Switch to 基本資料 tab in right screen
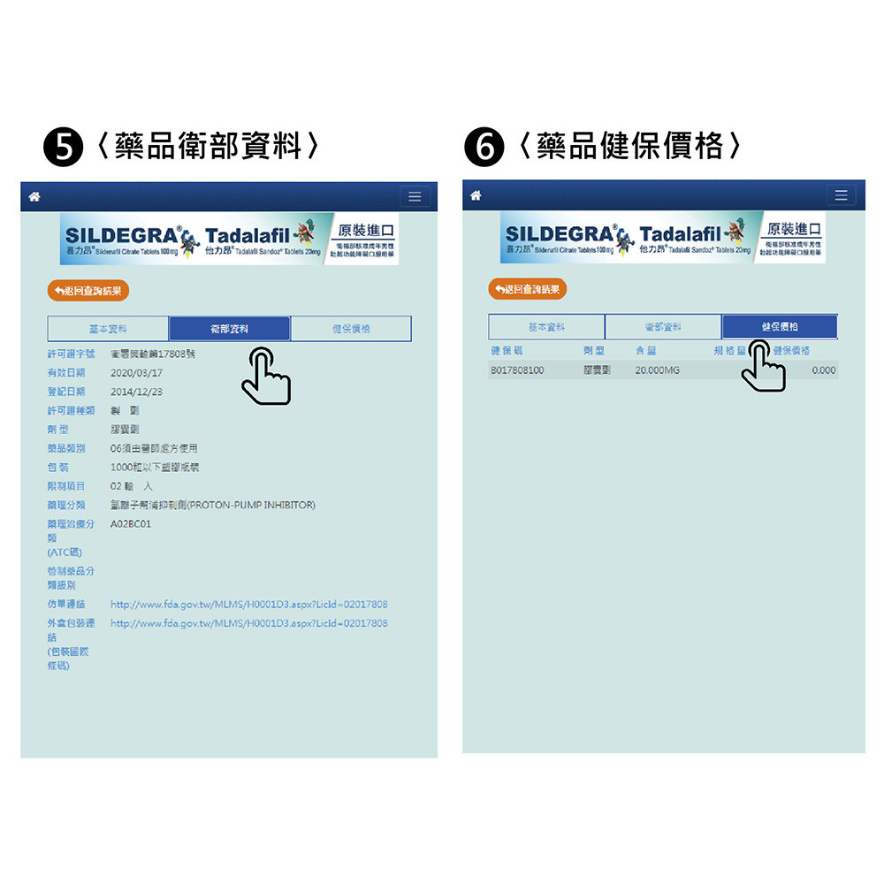This screenshot has width=884, height=884. pos(546,326)
